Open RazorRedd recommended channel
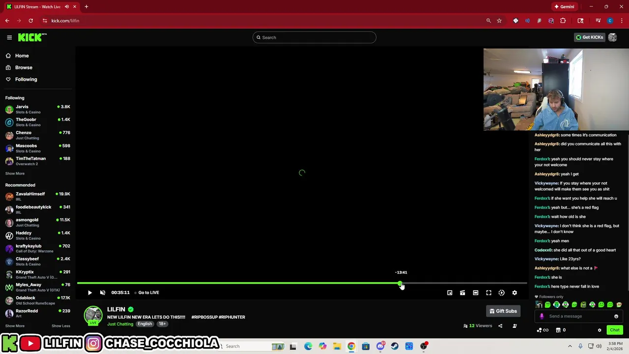The width and height of the screenshot is (629, 354). (37, 313)
